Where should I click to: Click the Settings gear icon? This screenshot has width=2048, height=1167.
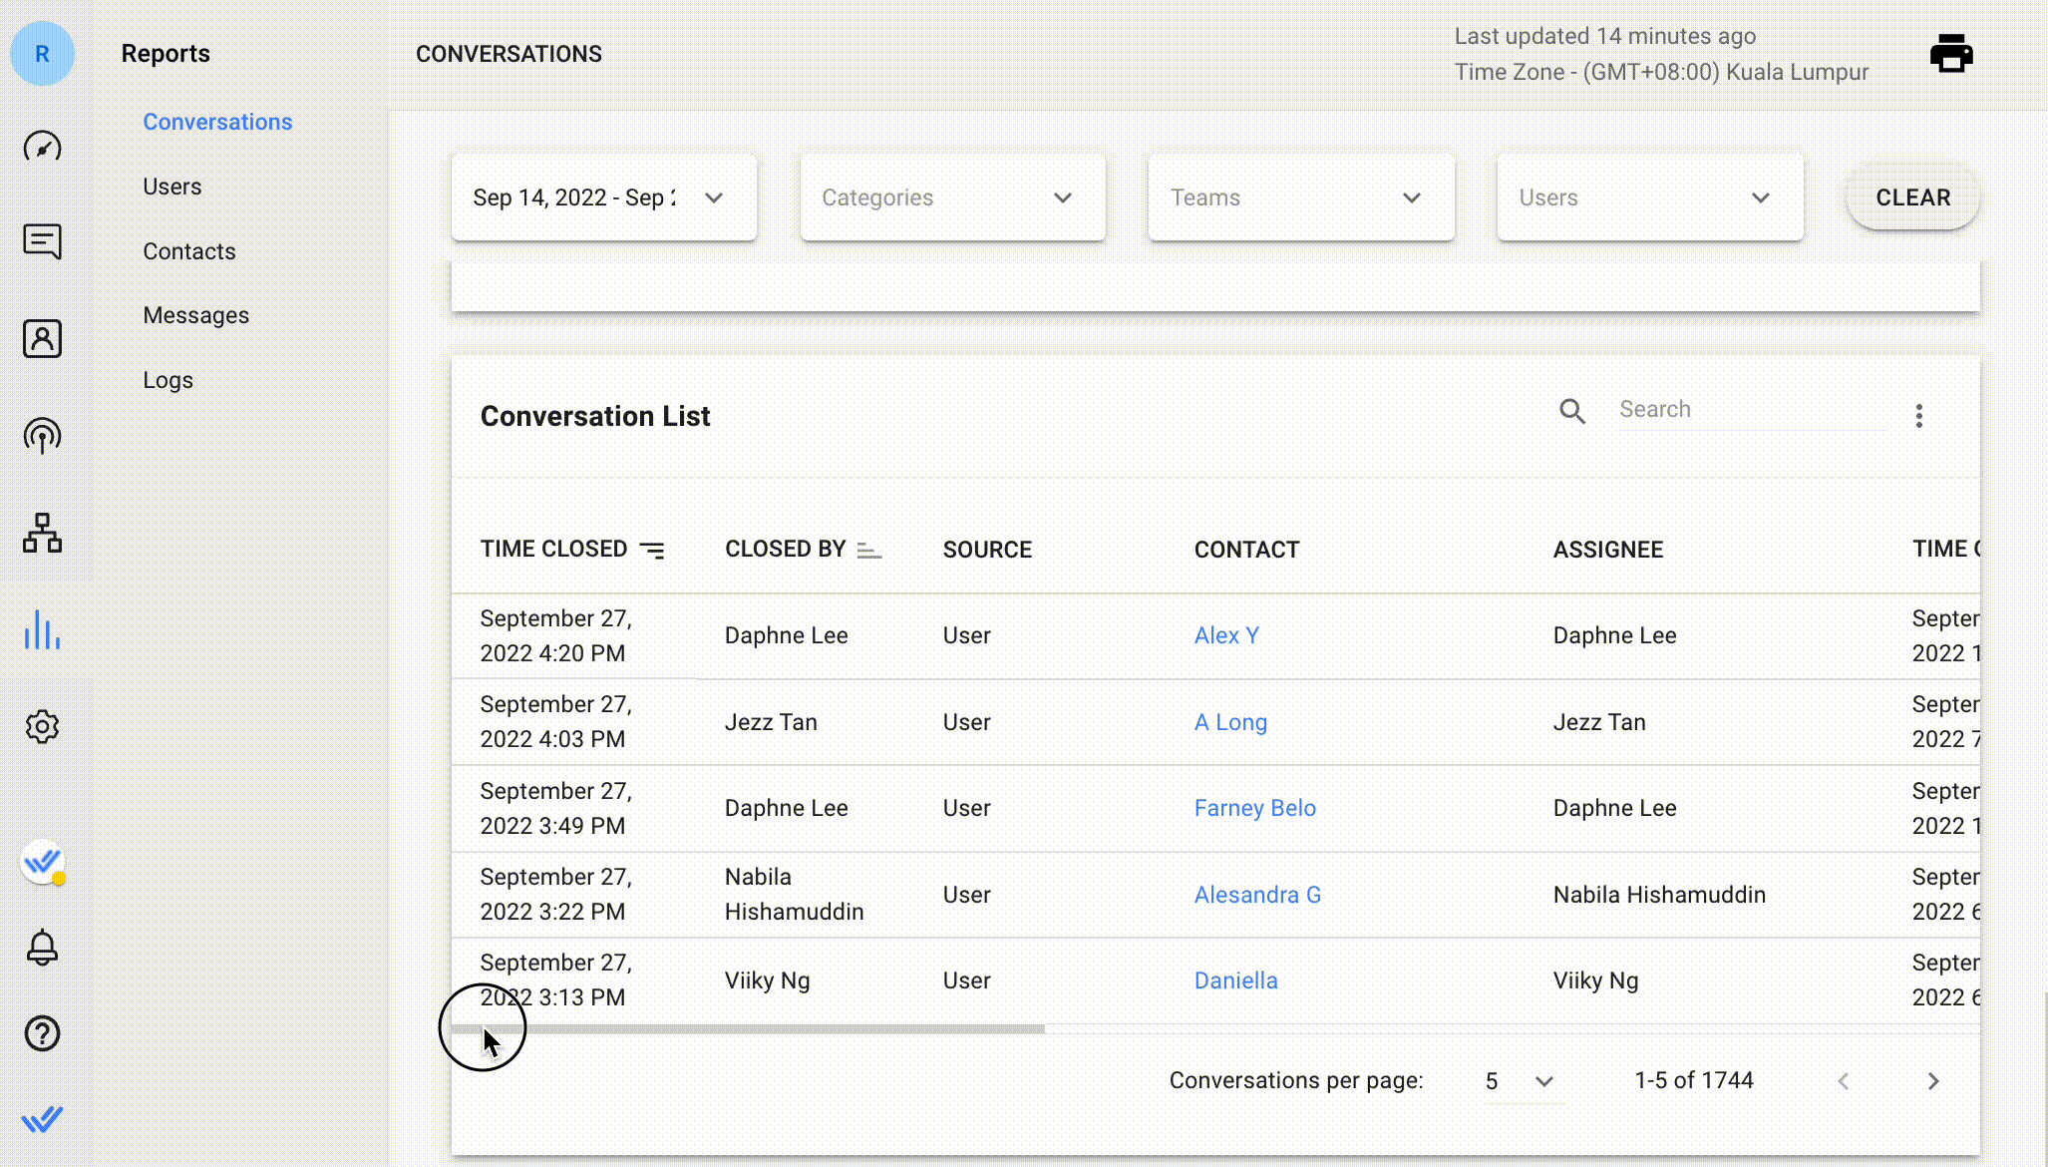click(41, 725)
